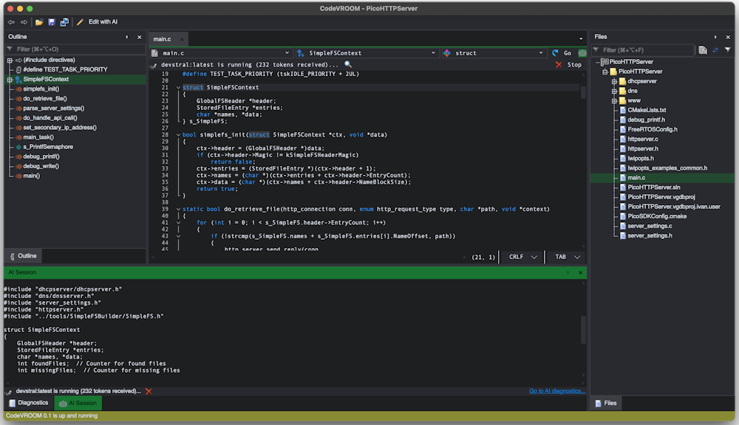
Task: Select main() in the Outline
Action: pyautogui.click(x=32, y=176)
